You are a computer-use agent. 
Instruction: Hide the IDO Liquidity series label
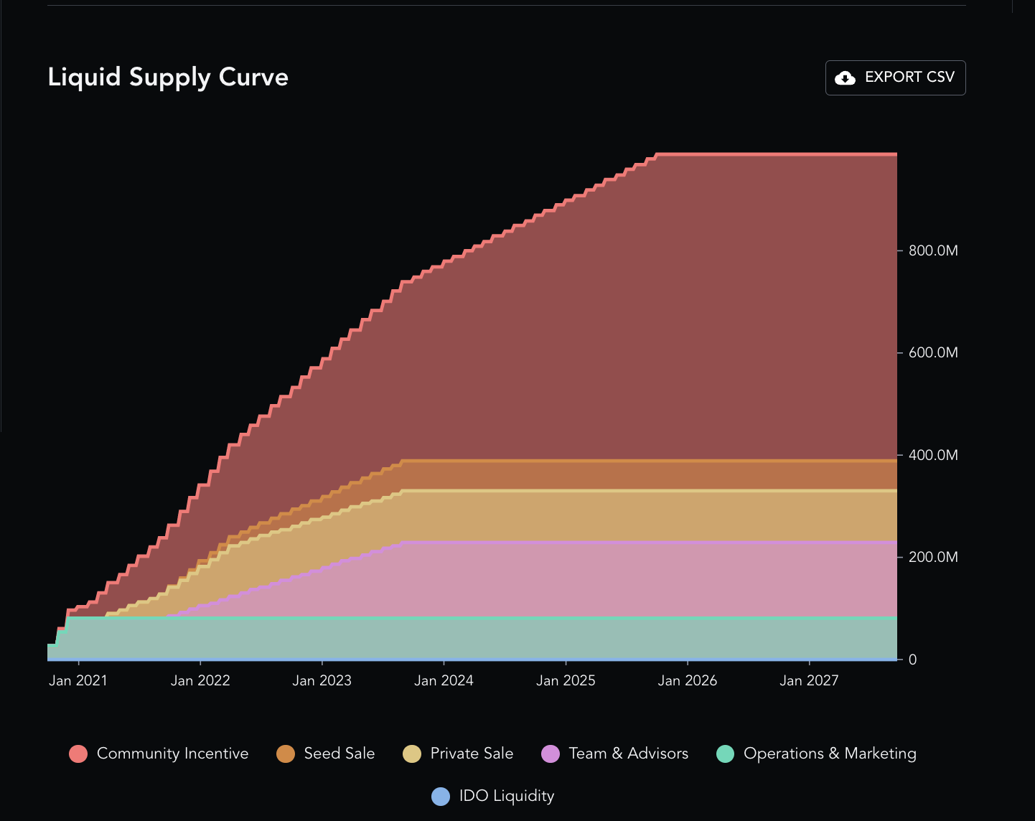[507, 796]
